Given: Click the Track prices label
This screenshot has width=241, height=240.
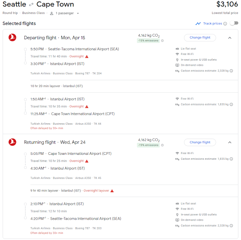Looking at the screenshot, I should click(x=212, y=24).
